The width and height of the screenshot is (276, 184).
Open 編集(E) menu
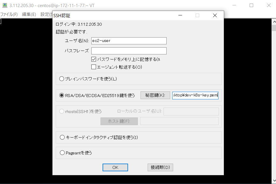(29, 14)
